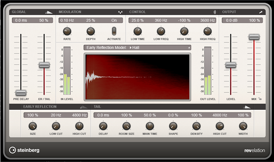274x162 pixels.
Task: Click the Pre Delay value 0.0 ms
Action: pyautogui.click(x=21, y=20)
